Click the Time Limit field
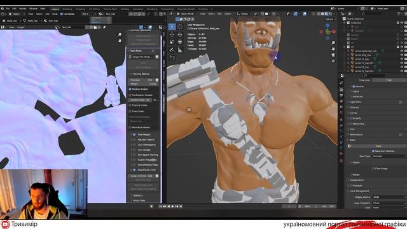 click(389, 80)
